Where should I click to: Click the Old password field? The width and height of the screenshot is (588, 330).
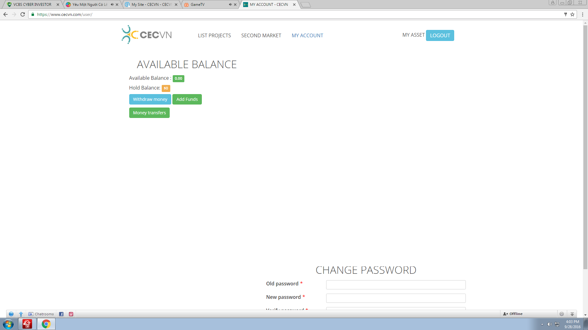coord(396,285)
